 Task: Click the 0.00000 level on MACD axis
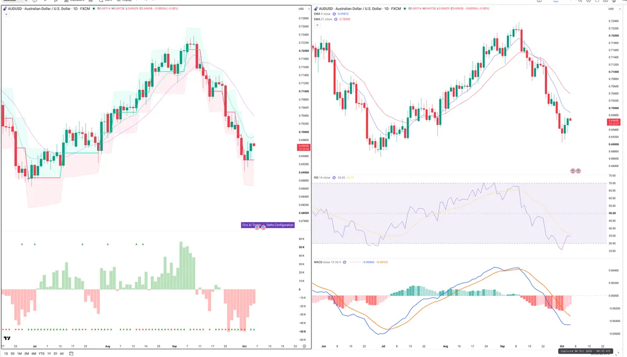[x=614, y=296]
